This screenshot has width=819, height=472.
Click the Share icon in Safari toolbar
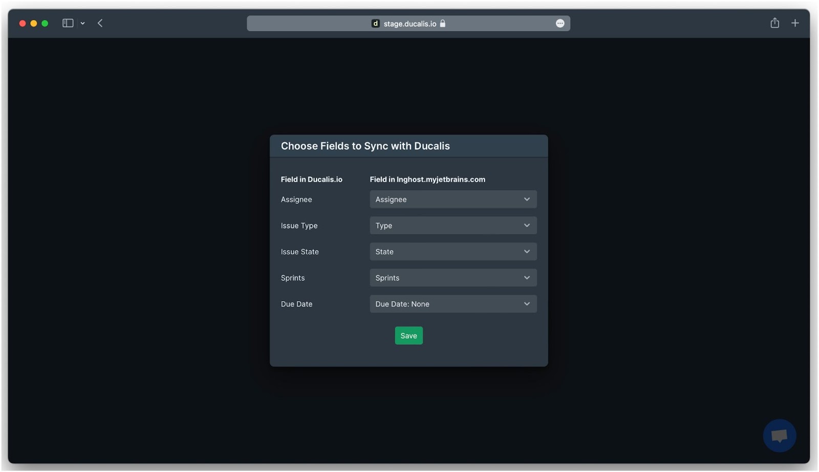[774, 23]
